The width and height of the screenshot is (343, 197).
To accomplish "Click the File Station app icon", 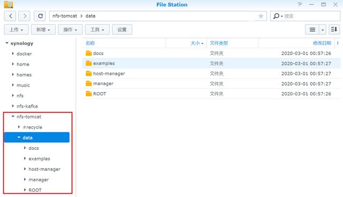I will pos(9,5).
